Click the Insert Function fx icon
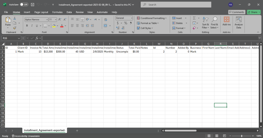This screenshot has height=138, width=263. pyautogui.click(x=37, y=38)
